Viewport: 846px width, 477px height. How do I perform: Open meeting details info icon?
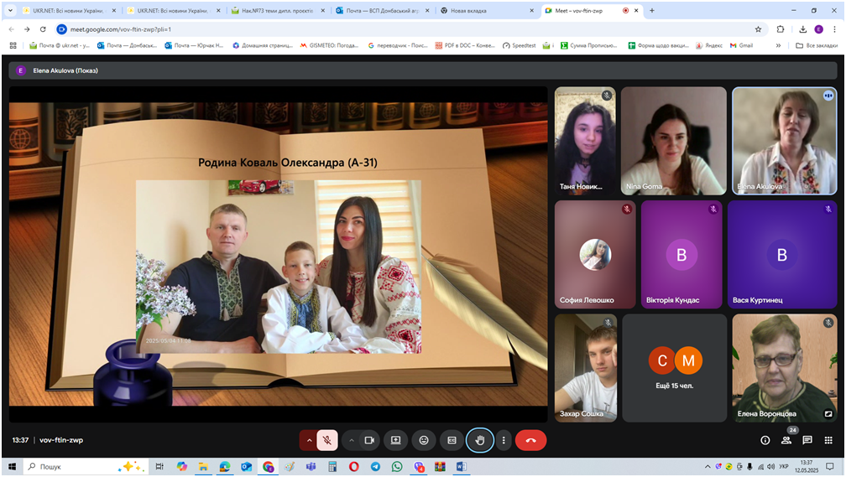click(765, 440)
